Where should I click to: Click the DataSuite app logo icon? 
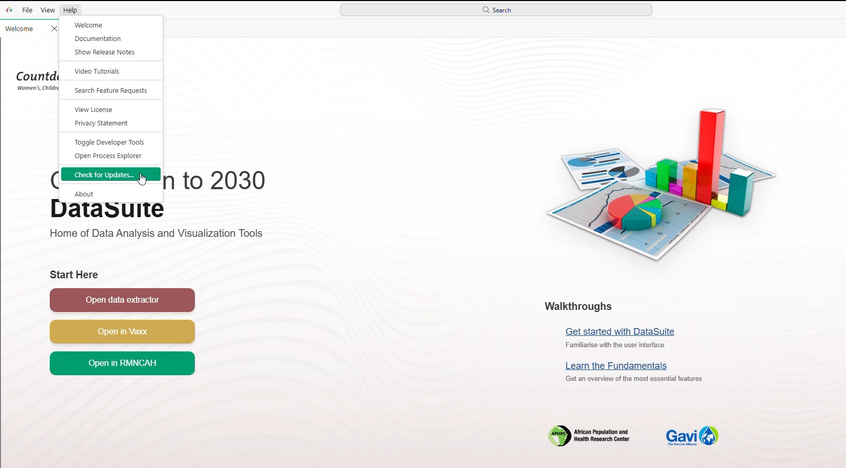pos(9,10)
